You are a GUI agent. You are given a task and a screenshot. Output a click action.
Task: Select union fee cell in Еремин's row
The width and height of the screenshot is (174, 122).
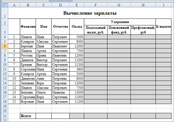pyautogui.click(x=143, y=64)
